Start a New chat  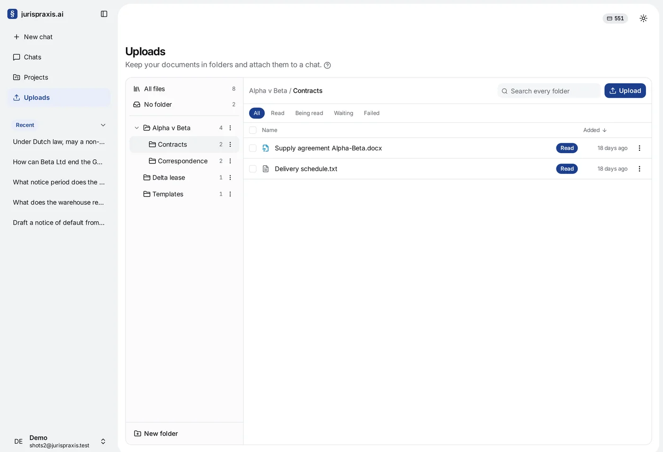pos(59,37)
